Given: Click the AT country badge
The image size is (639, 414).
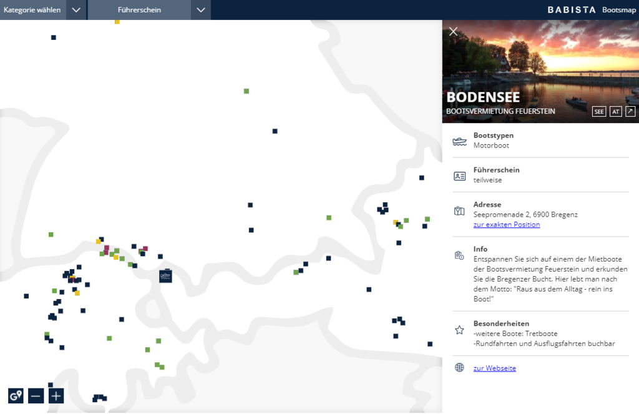Looking at the screenshot, I should [x=615, y=112].
